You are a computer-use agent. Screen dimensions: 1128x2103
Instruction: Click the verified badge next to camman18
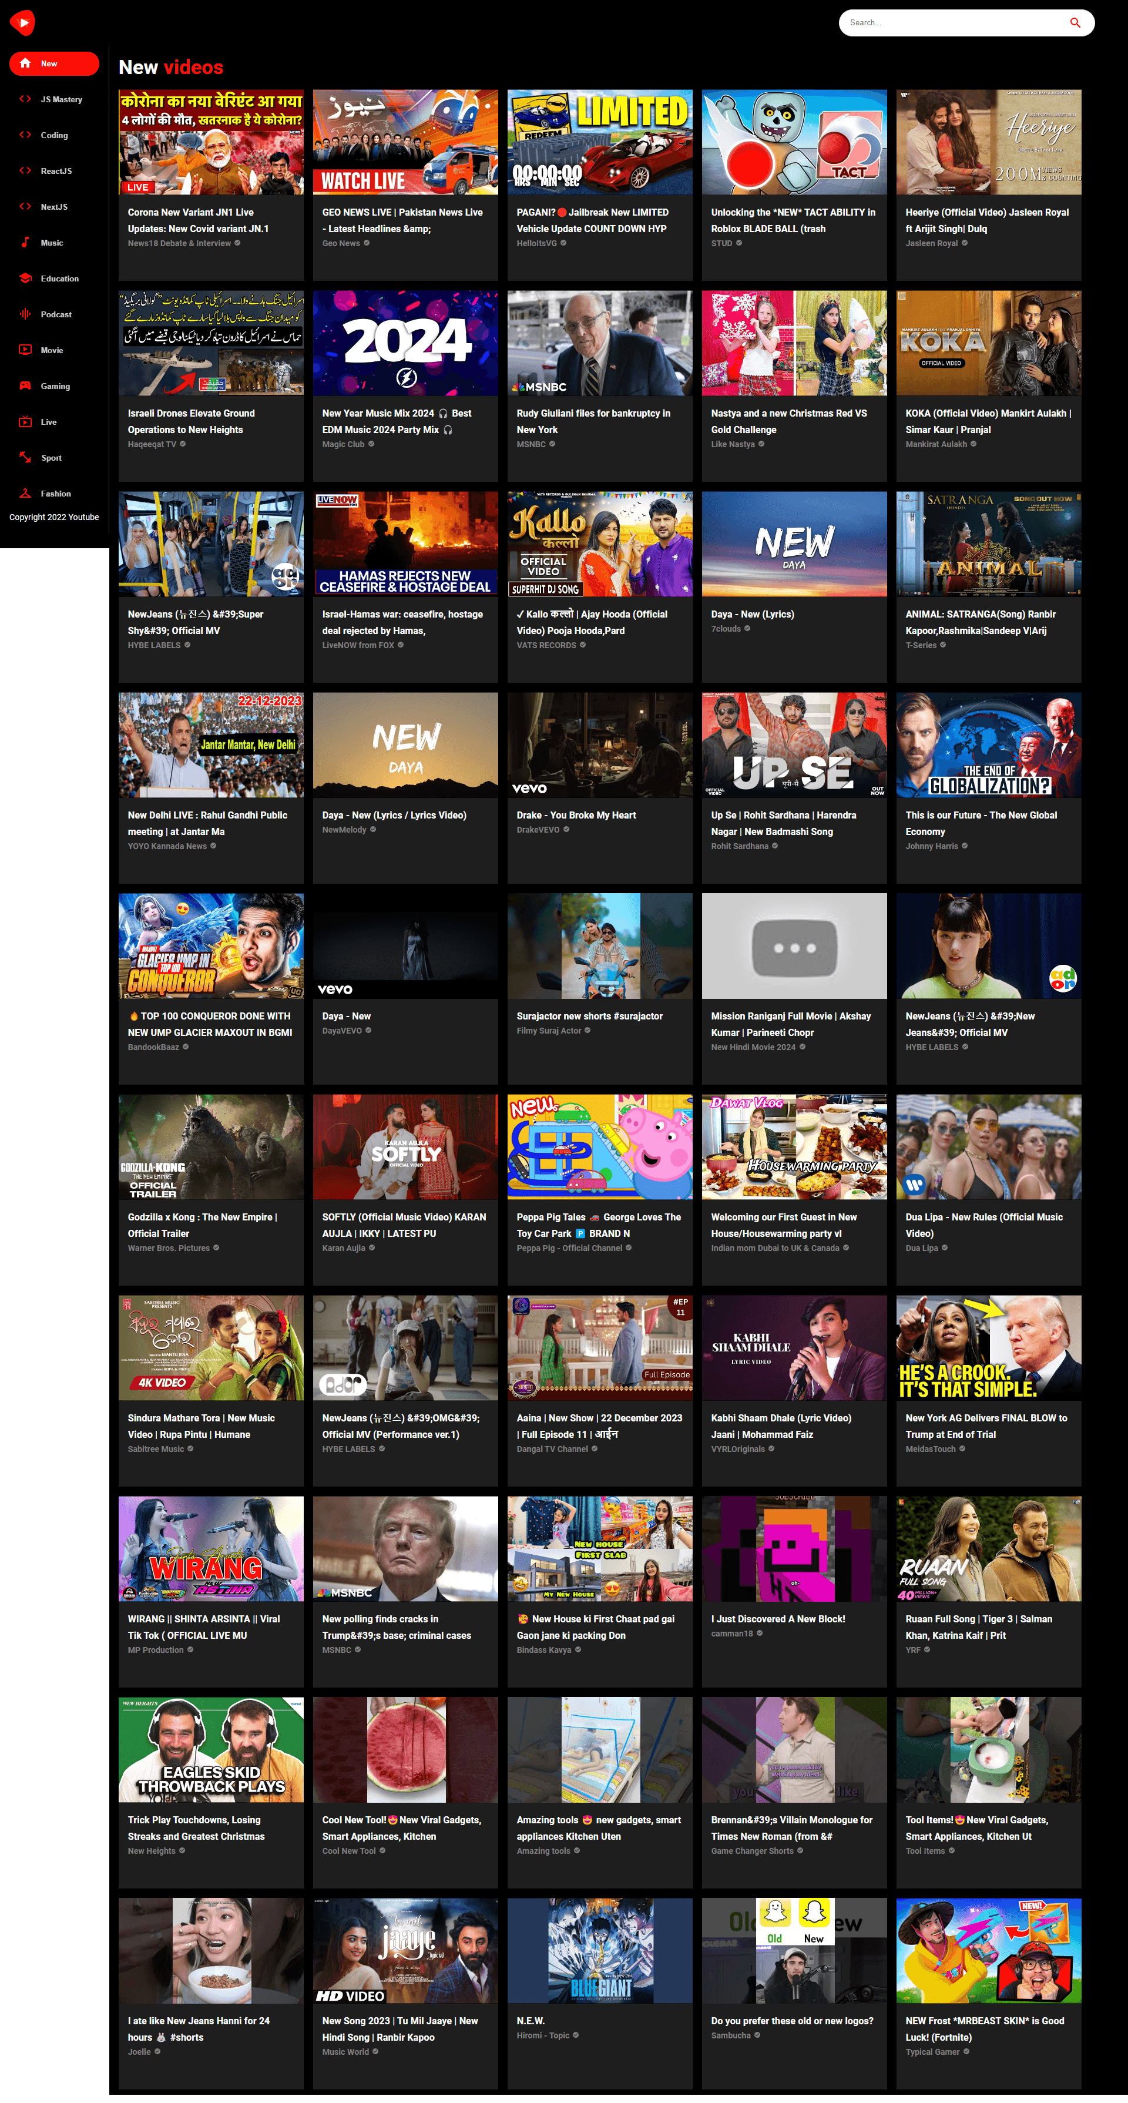pos(760,1633)
